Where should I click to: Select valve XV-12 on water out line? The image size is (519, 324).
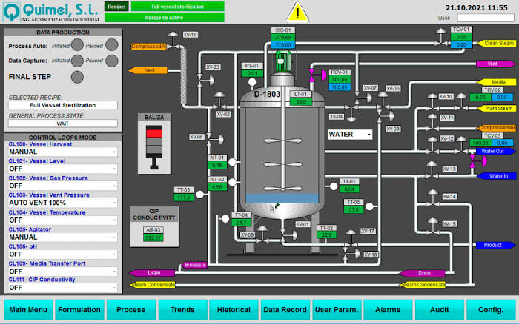pyautogui.click(x=432, y=146)
